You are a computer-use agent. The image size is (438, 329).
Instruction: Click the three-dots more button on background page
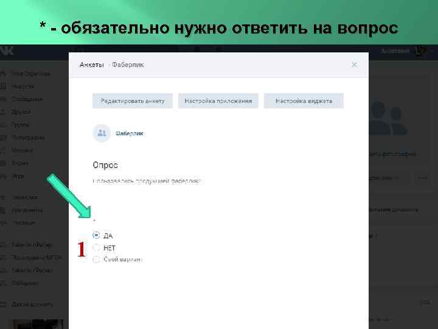pyautogui.click(x=422, y=178)
